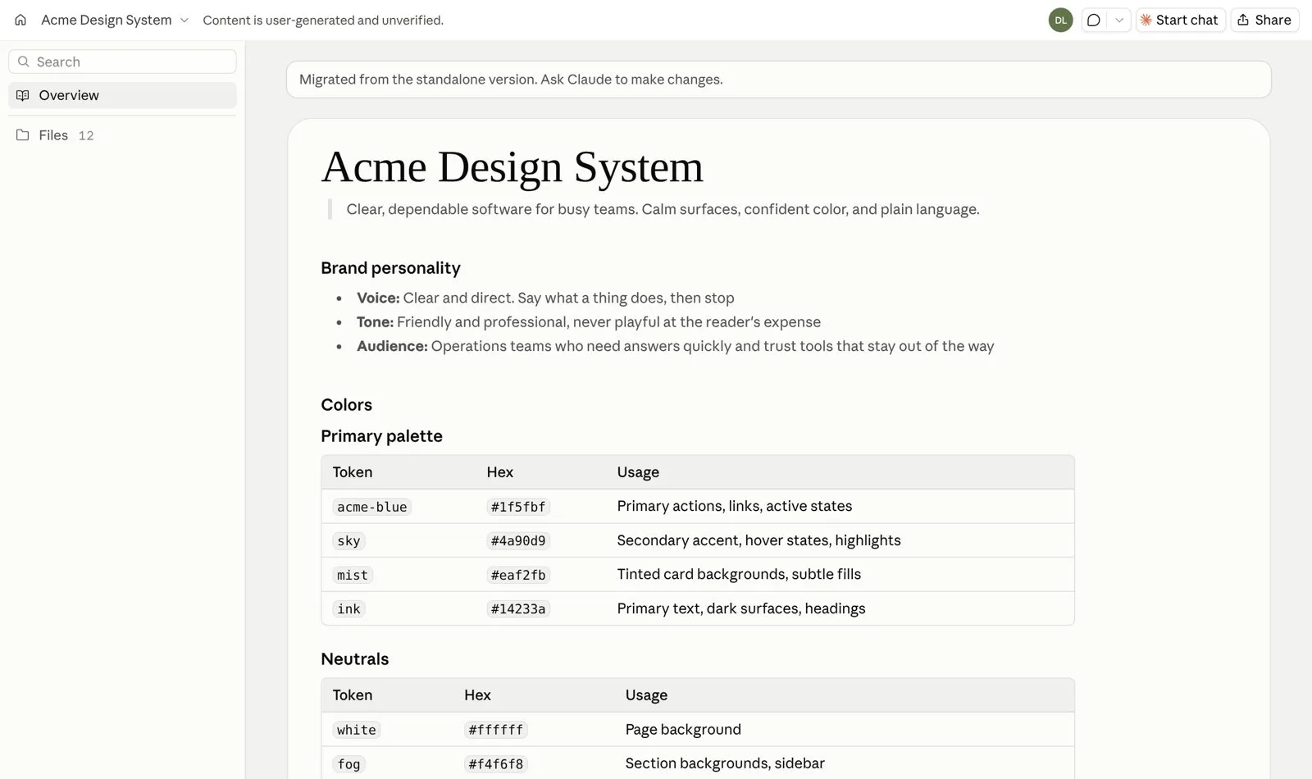Viewport: 1312px width, 779px height.
Task: Select the #14233a hex value
Action: click(517, 608)
